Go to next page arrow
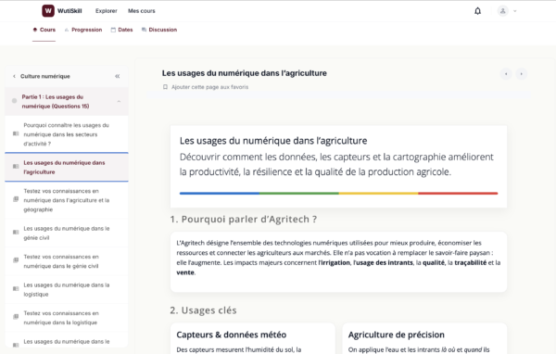 point(521,74)
